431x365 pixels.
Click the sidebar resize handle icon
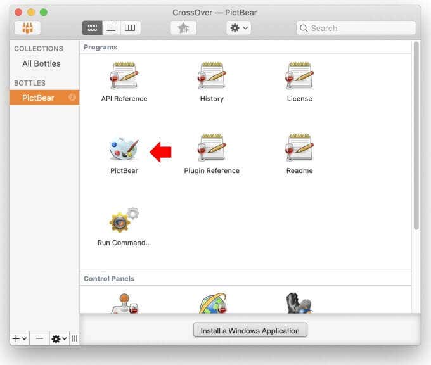(x=75, y=338)
